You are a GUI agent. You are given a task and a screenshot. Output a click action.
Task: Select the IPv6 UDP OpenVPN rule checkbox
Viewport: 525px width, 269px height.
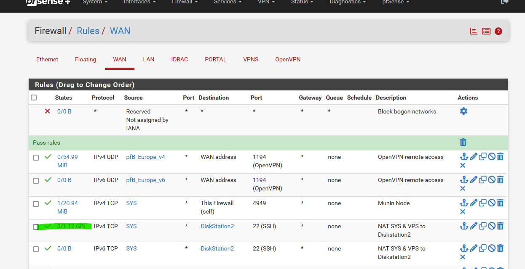click(36, 181)
